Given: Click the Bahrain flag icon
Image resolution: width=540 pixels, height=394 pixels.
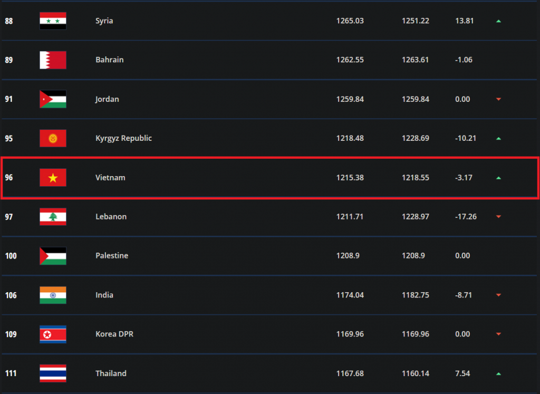Looking at the screenshot, I should click(53, 60).
